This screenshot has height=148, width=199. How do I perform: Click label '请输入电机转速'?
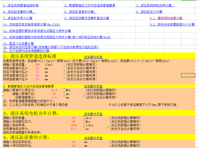point(14,125)
